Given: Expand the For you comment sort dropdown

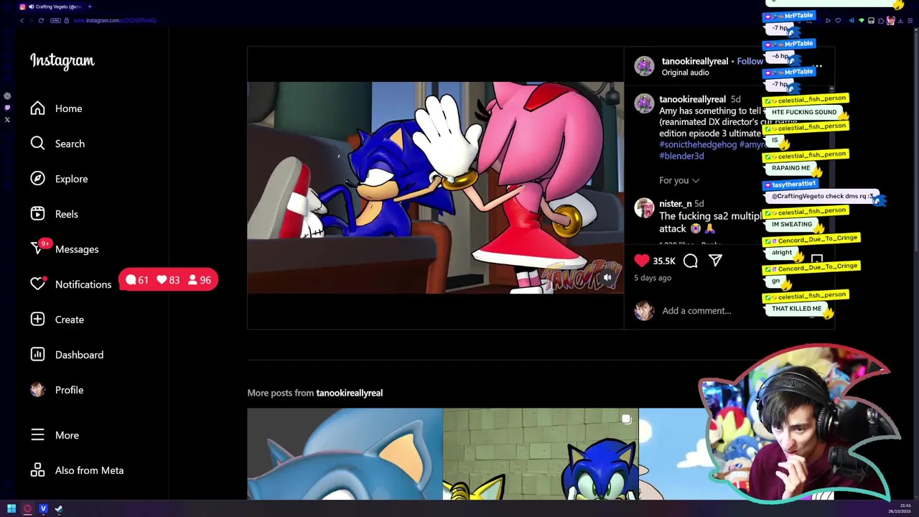Looking at the screenshot, I should [x=679, y=180].
